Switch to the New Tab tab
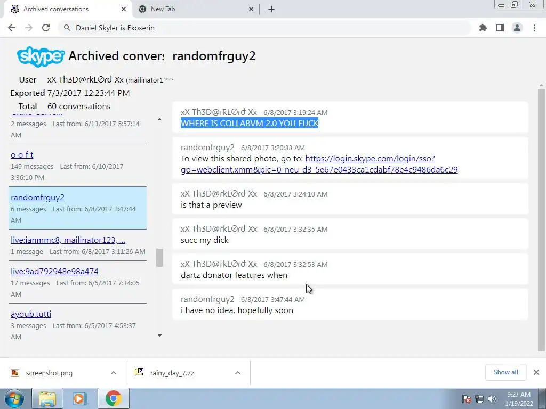Screen dimensions: 546x409 pos(196,9)
